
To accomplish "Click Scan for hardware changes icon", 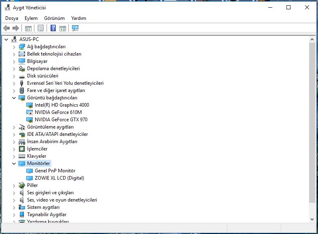I will pos(75,28).
